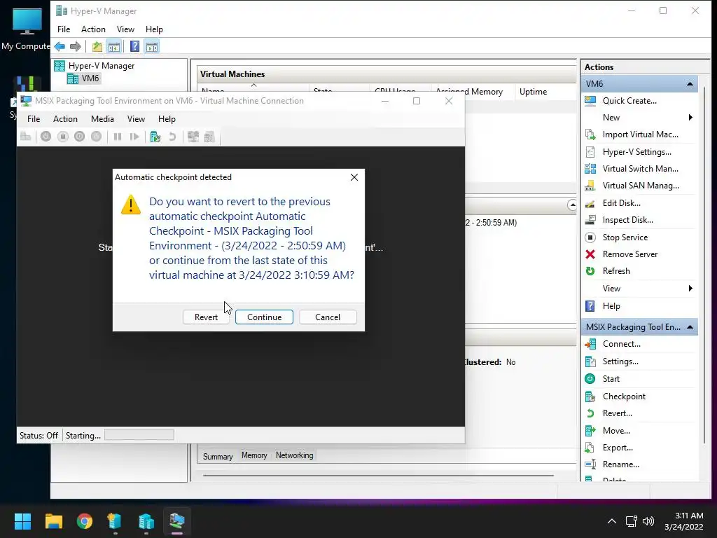Select VM6 in the console tree
This screenshot has height=538, width=717.
coord(90,78)
